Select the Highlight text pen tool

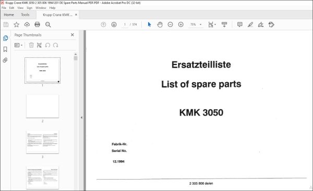250,24
